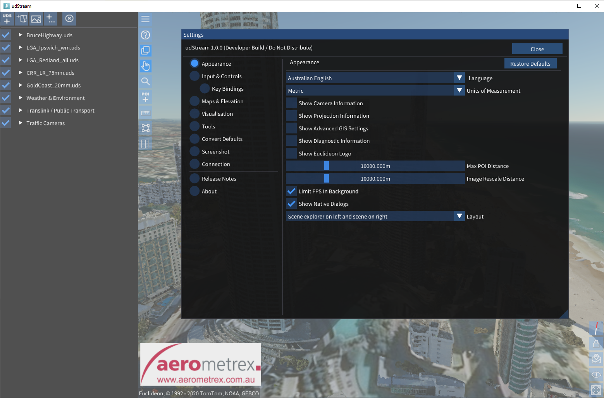Expand the Translink / Public Transport folder
Image resolution: width=604 pixels, height=398 pixels.
tap(21, 110)
